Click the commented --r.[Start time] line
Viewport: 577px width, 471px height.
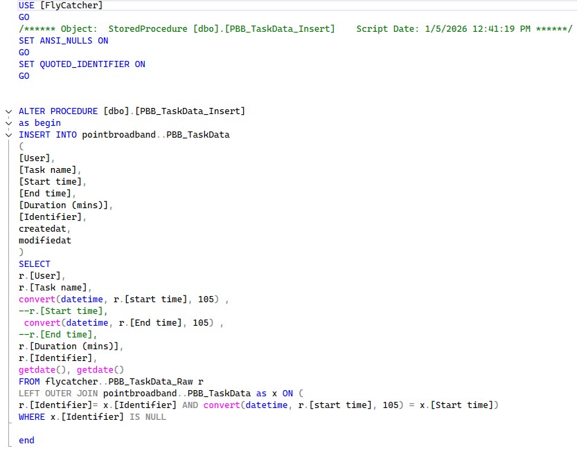point(48,311)
